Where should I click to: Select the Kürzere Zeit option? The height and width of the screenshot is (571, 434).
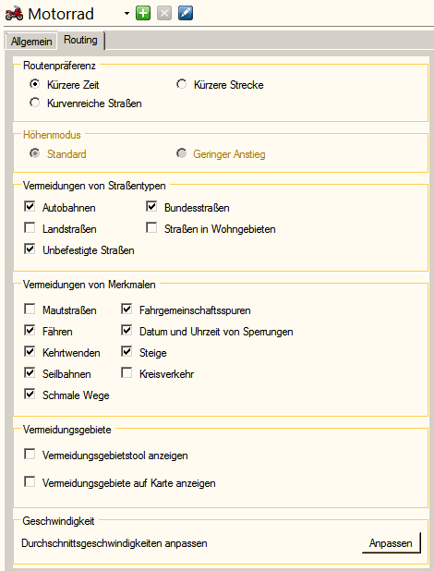coord(34,84)
